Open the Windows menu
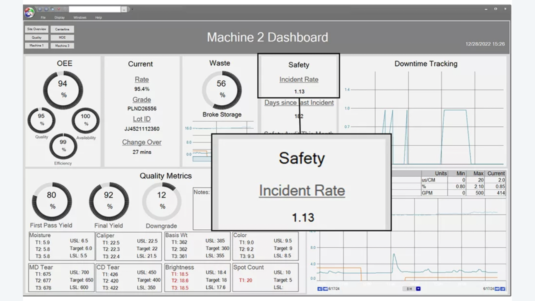This screenshot has width=535, height=301. [80, 18]
